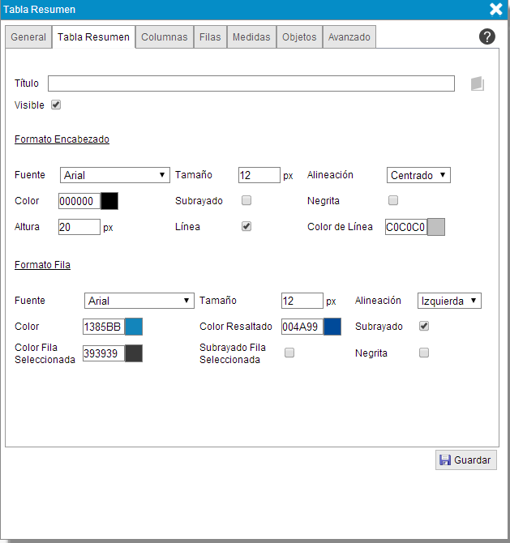510x543 pixels.
Task: Open row Alineación Izquierda dropdown
Action: pos(449,301)
